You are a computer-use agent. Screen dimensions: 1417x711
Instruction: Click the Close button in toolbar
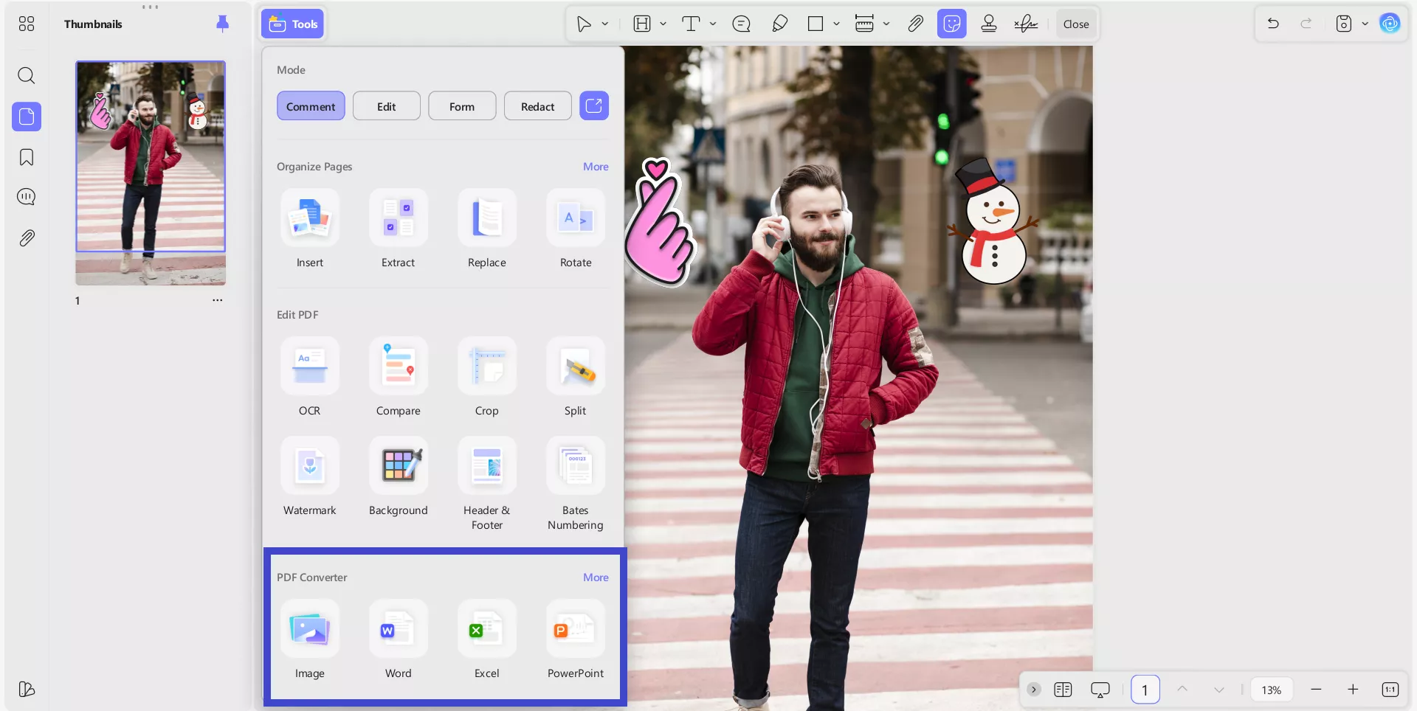[x=1075, y=24]
